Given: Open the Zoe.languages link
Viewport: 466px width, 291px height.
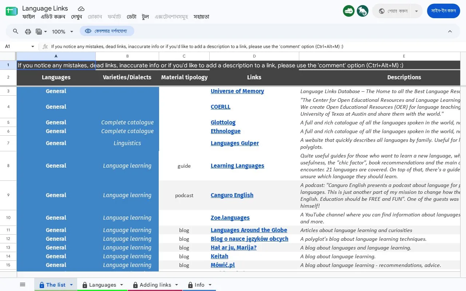Looking at the screenshot, I should point(230,218).
